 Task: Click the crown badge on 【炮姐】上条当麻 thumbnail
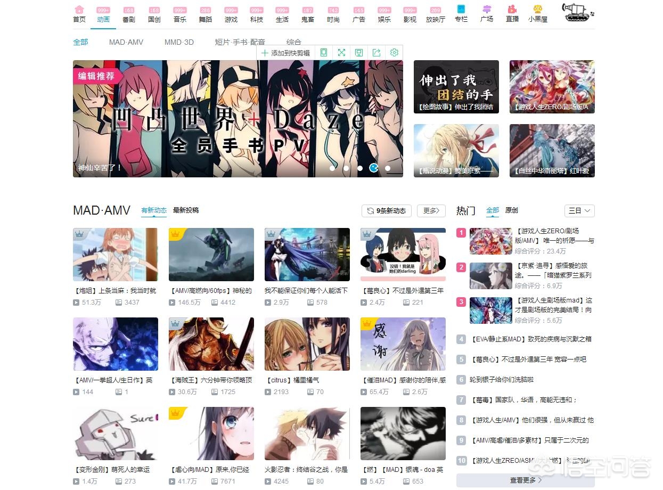[x=79, y=234]
